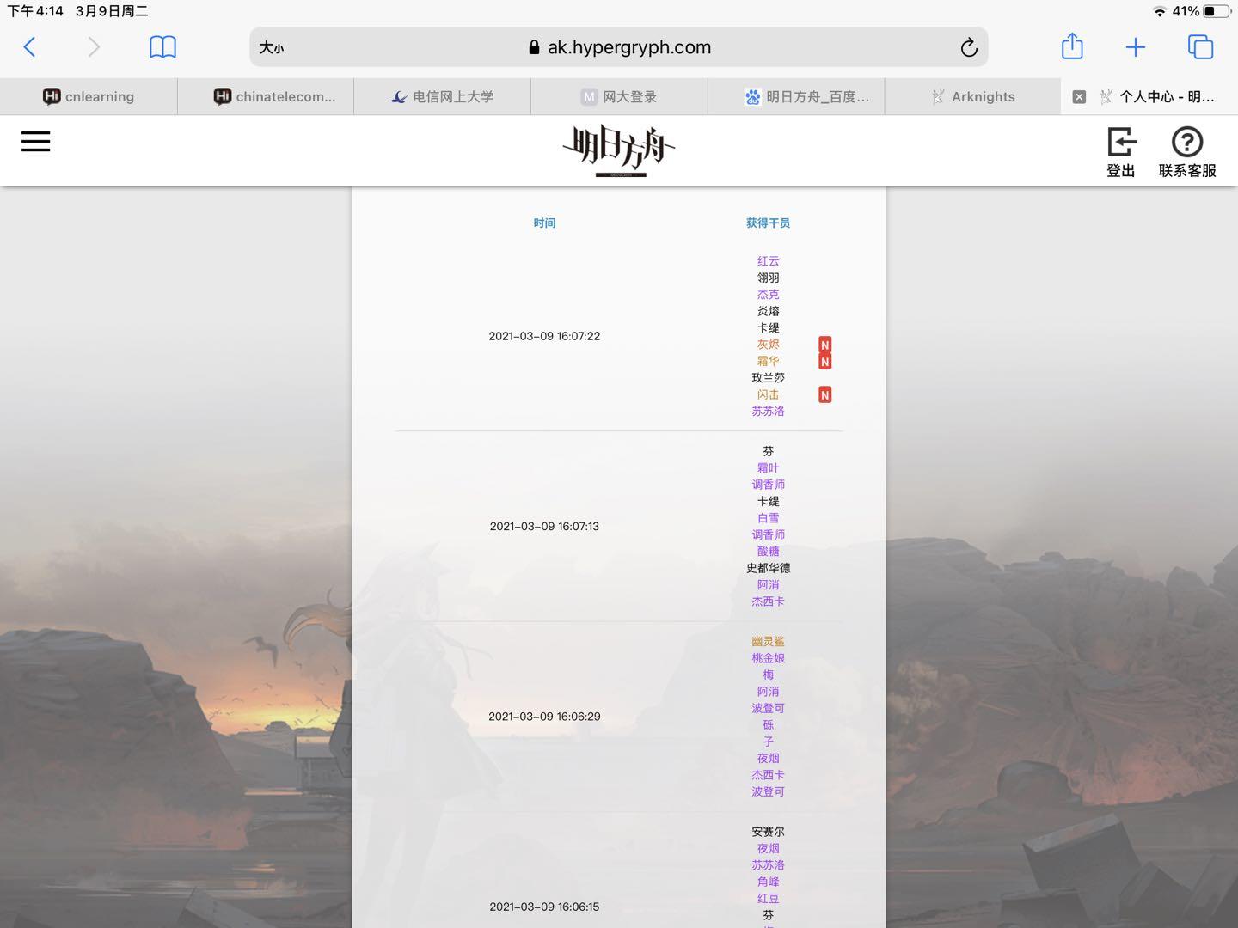Switch to the Arknights tab

[x=972, y=96]
